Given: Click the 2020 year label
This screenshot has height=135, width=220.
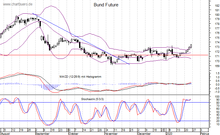Looking at the screenshot, I should coord(169,133).
